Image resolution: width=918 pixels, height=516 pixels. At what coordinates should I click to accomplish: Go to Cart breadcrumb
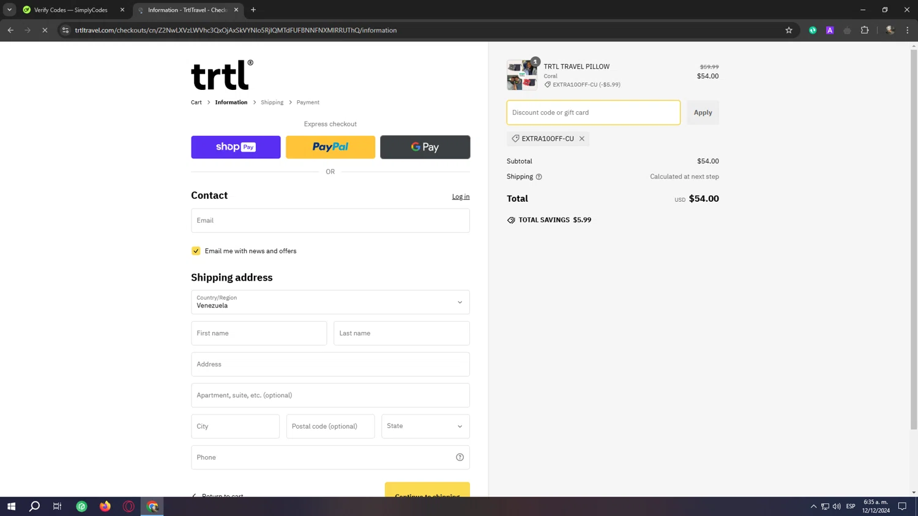click(x=196, y=102)
